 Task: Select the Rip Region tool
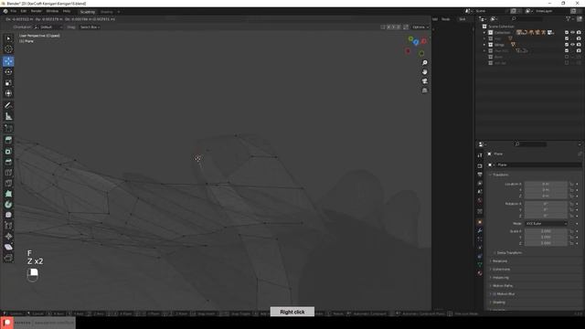[x=8, y=258]
